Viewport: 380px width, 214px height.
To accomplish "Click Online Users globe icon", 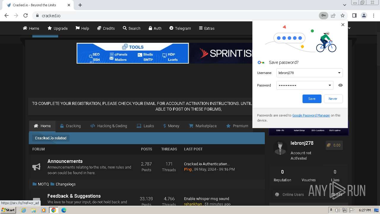I will (x=277, y=194).
